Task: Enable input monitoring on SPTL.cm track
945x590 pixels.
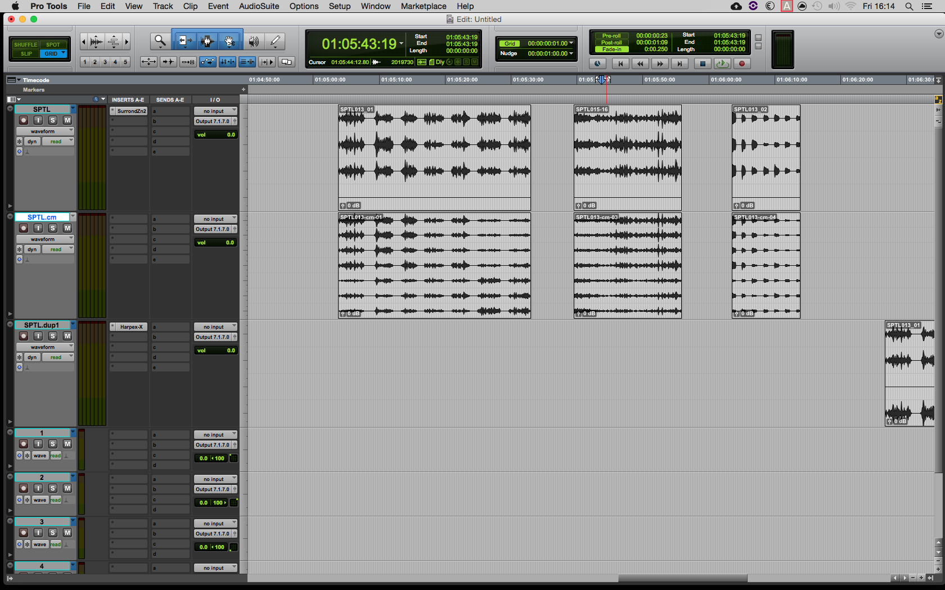Action: tap(38, 228)
